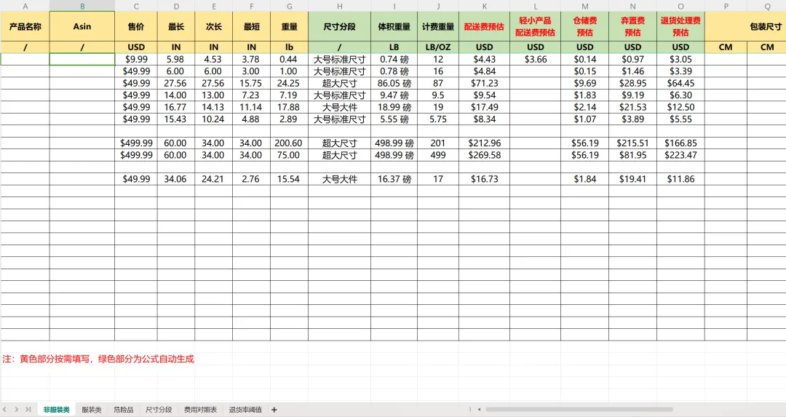786x417 pixels.
Task: Click the 轻小产品配送费预估 header cell
Action: pyautogui.click(x=536, y=27)
